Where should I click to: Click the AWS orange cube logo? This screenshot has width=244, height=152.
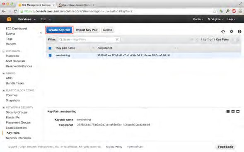point(9,19)
